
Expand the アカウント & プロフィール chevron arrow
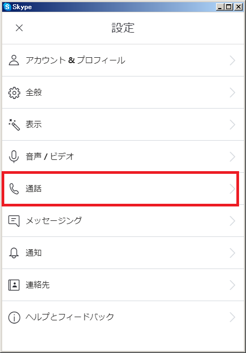233,60
